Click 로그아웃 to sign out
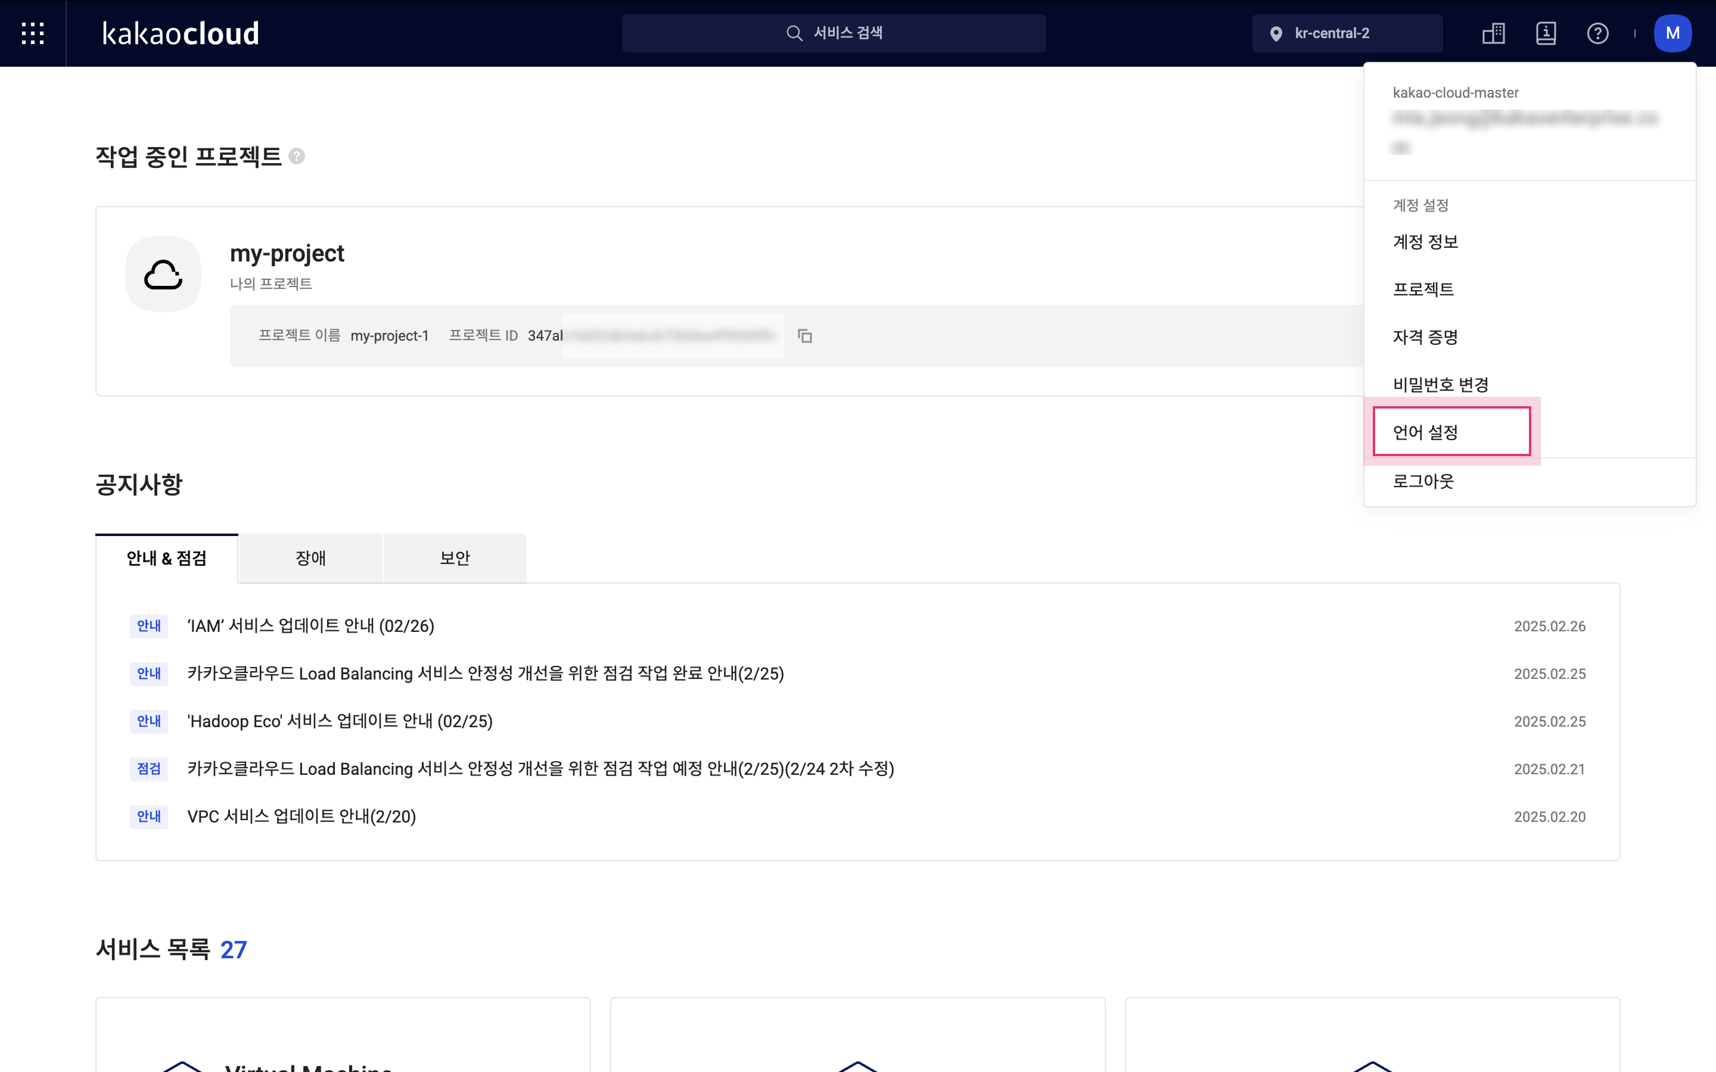1716x1072 pixels. coord(1423,481)
